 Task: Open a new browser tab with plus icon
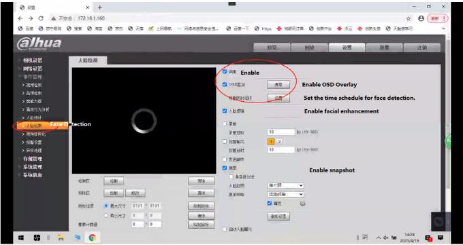click(x=100, y=7)
